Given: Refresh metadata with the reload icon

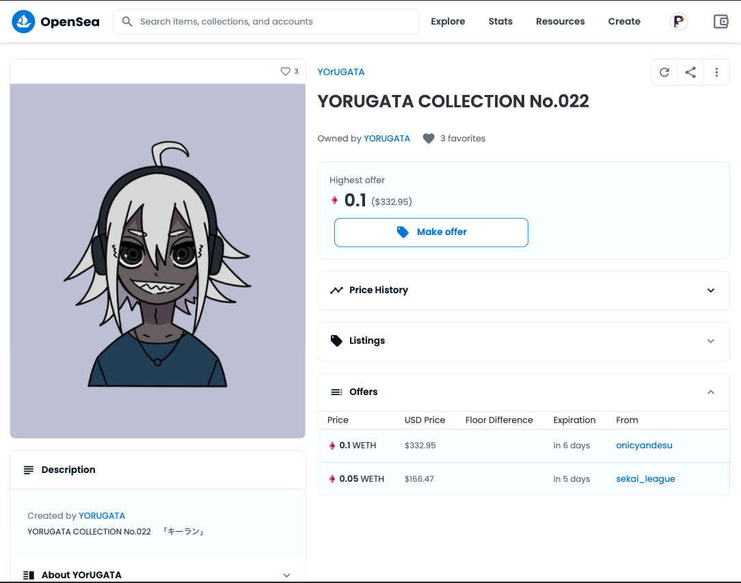Looking at the screenshot, I should point(664,72).
